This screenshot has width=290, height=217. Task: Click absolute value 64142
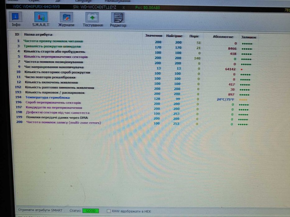point(230,69)
